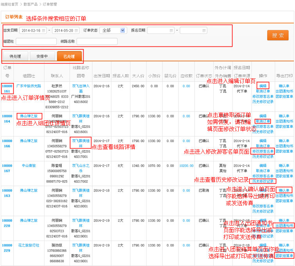Open 出团通知书 for order 10000228
Screen dimensions: 295x266
pos(284,225)
